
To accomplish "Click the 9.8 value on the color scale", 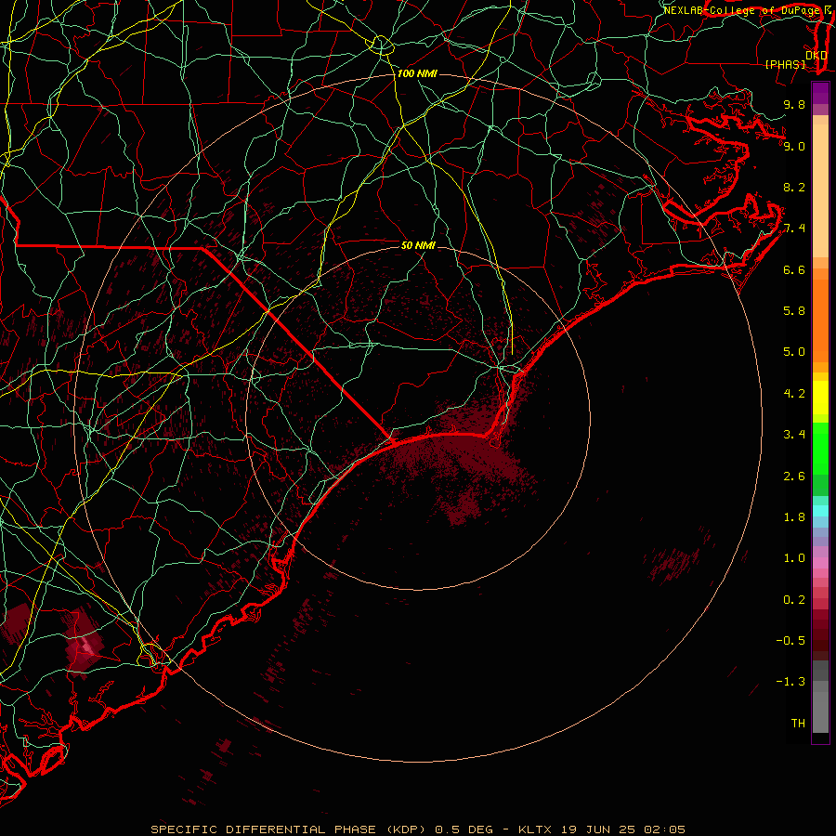I will (x=794, y=104).
